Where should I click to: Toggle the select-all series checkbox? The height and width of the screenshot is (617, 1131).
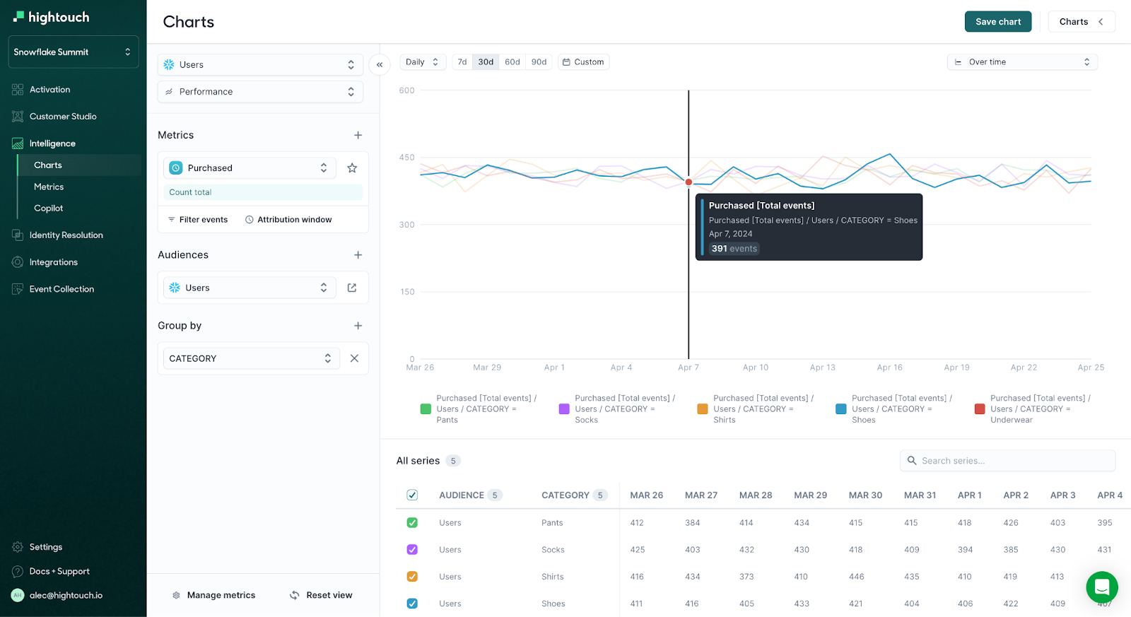click(x=412, y=495)
